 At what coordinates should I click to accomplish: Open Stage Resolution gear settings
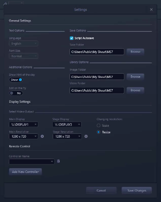pos(86,136)
